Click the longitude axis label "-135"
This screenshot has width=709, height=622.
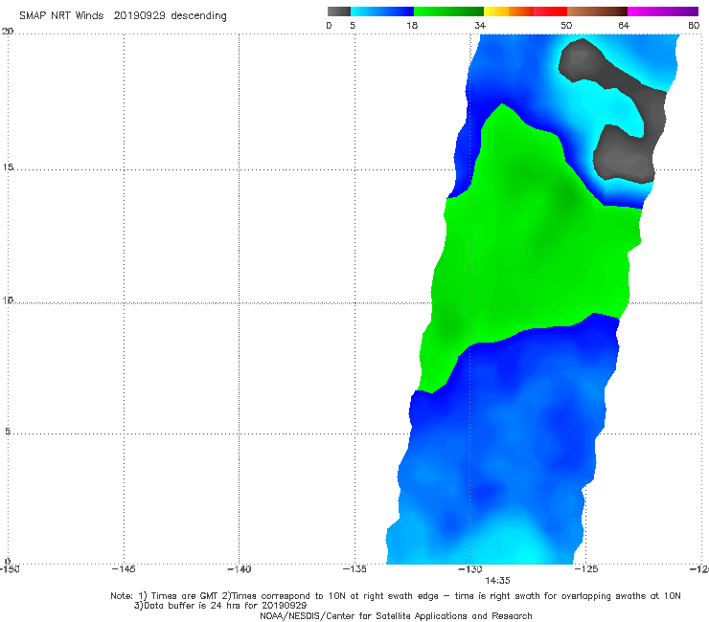tap(354, 569)
